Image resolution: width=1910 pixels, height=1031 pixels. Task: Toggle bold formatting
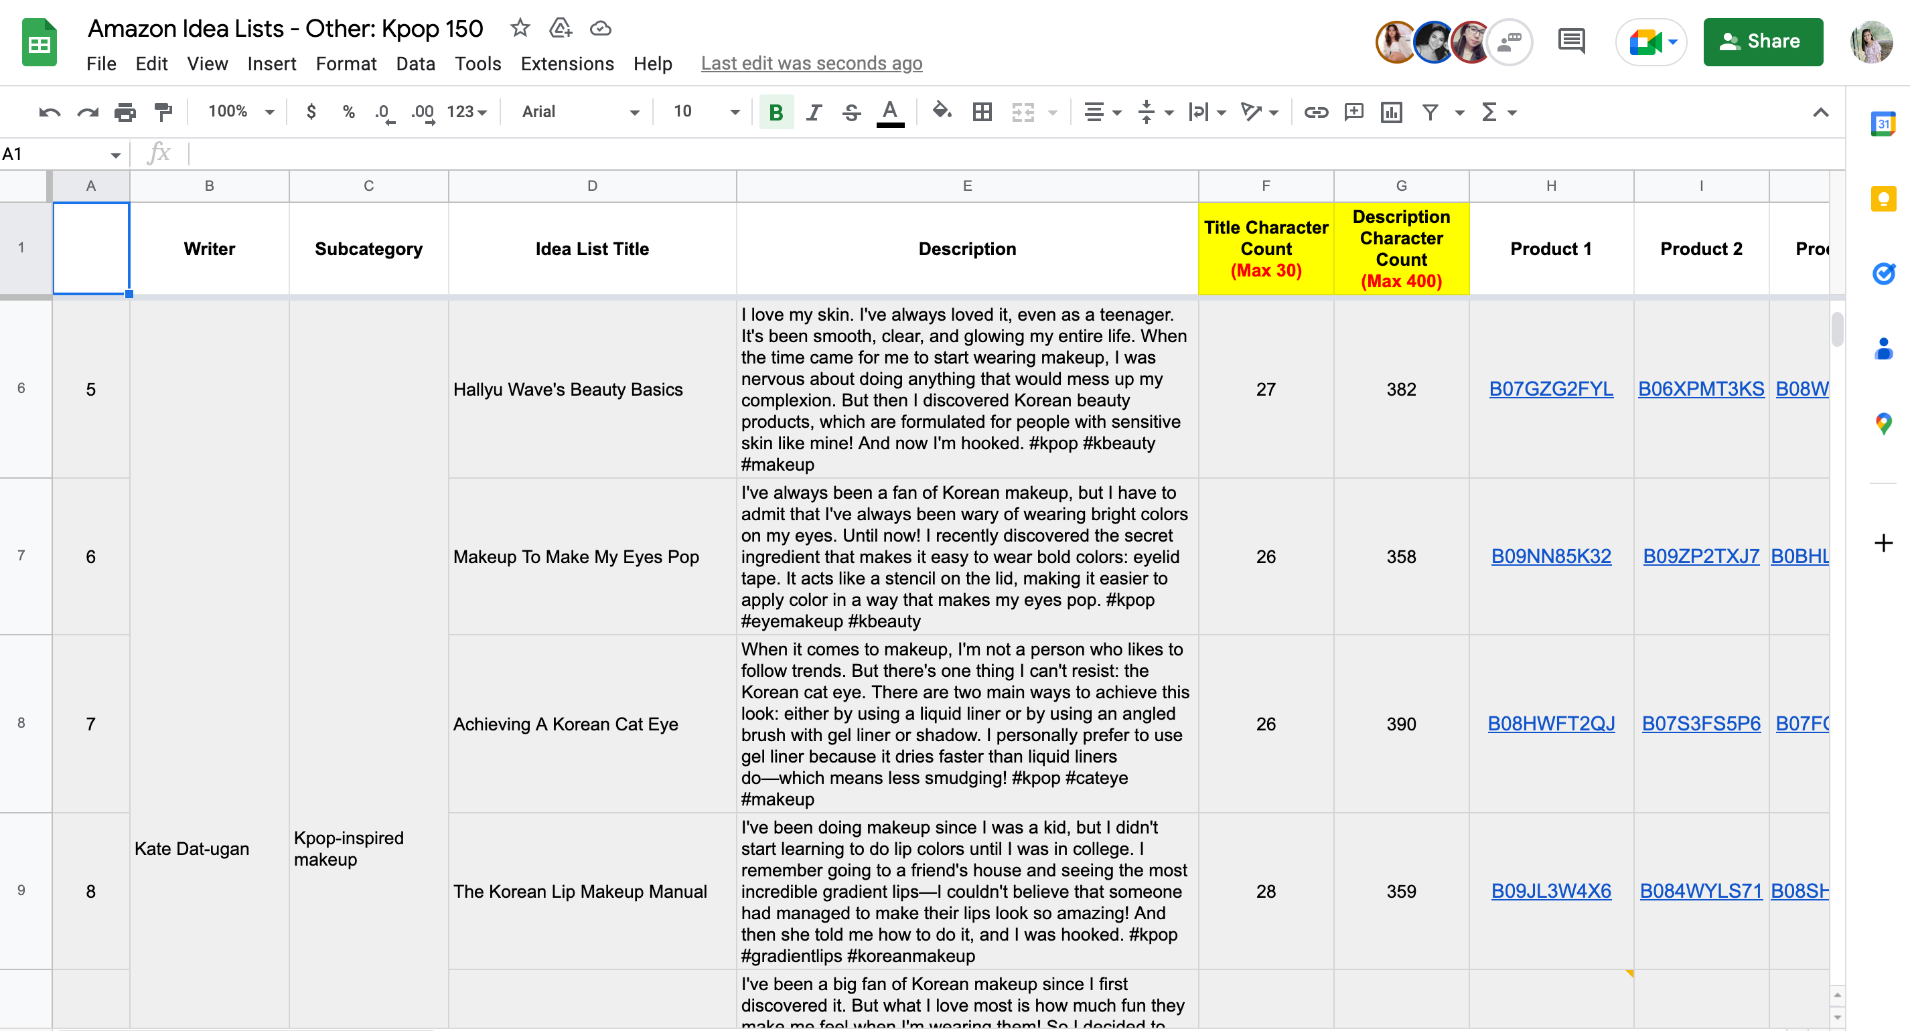pos(776,112)
